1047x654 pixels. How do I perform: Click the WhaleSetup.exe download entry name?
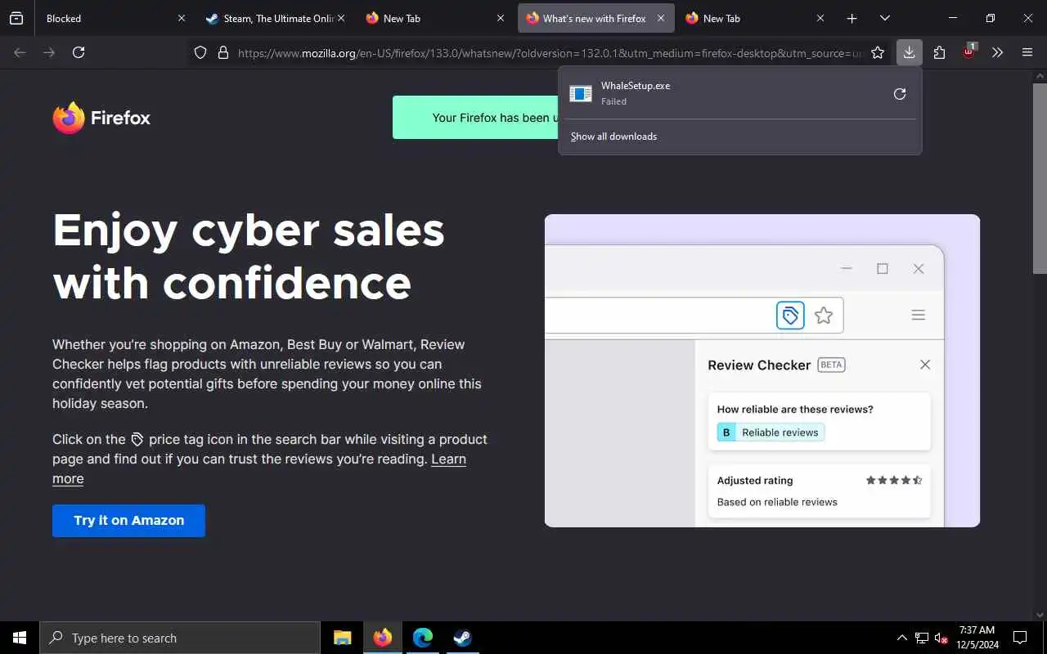(x=636, y=86)
